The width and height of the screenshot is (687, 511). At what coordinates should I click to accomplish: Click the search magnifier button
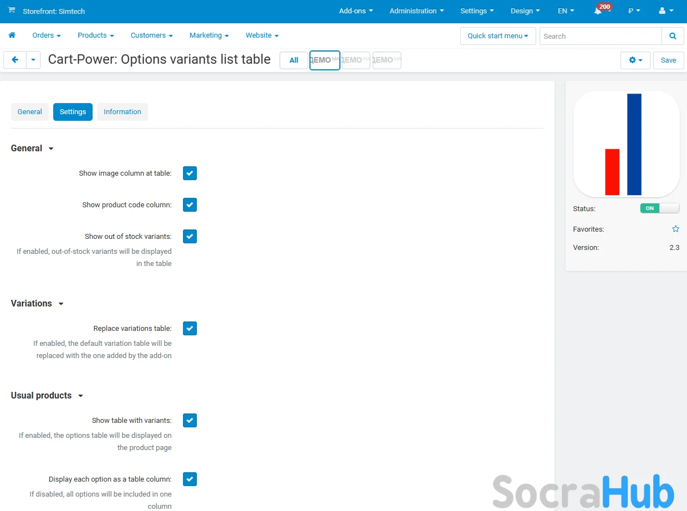click(x=673, y=36)
